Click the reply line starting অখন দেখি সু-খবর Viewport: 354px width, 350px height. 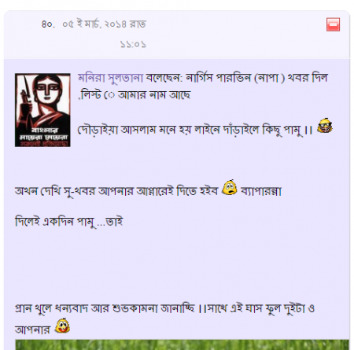click(x=148, y=191)
